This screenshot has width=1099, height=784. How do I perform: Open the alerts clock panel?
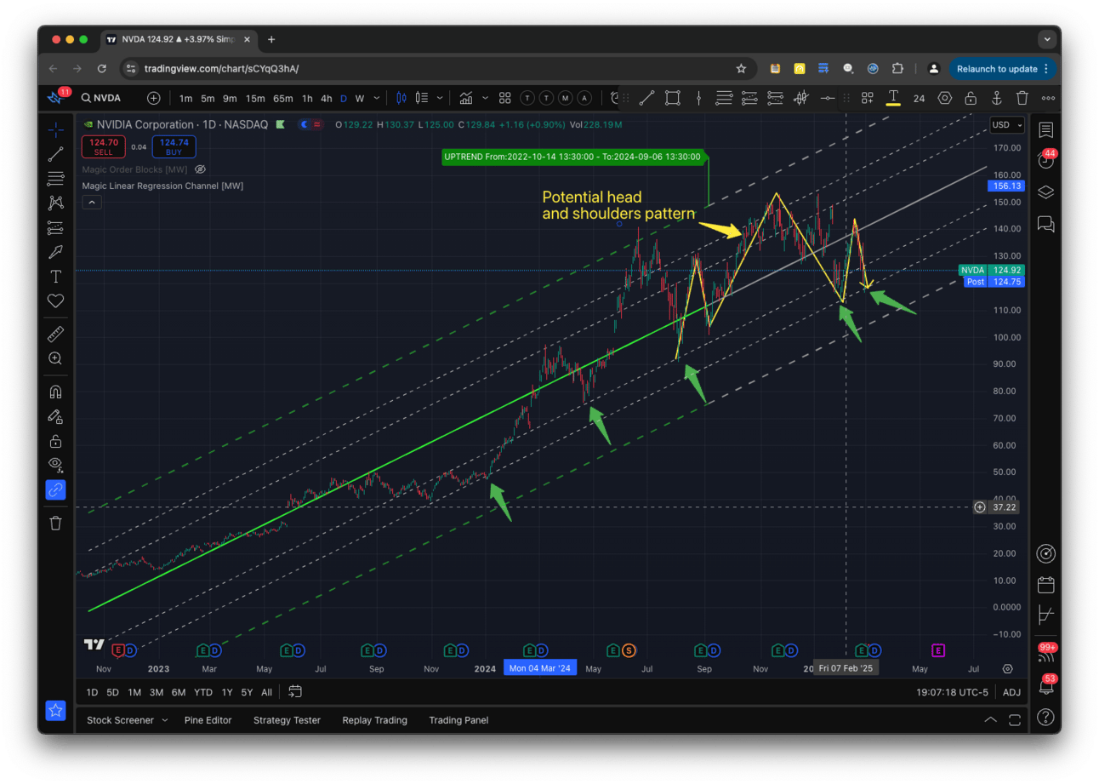[x=1046, y=161]
